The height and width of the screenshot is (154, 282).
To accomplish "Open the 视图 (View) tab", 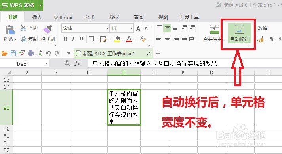I will point(163,17).
